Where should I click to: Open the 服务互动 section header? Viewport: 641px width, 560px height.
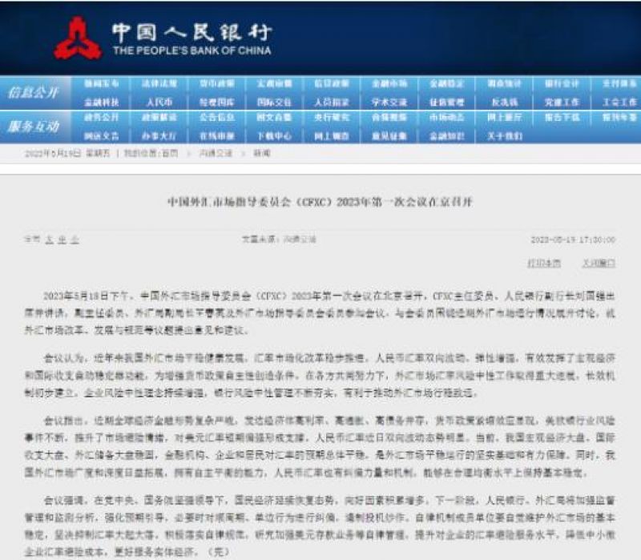point(34,127)
